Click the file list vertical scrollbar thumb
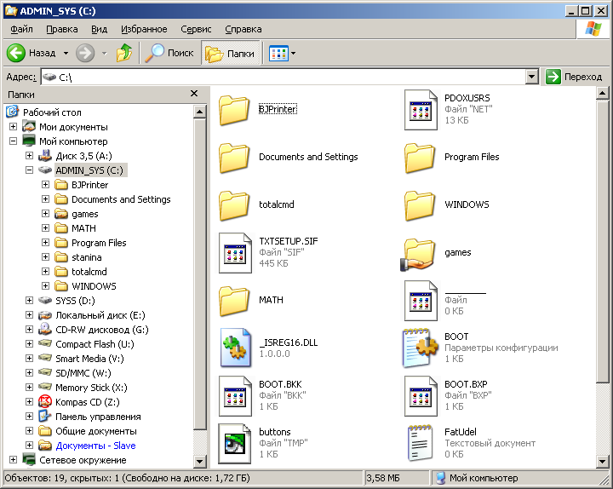 602,241
